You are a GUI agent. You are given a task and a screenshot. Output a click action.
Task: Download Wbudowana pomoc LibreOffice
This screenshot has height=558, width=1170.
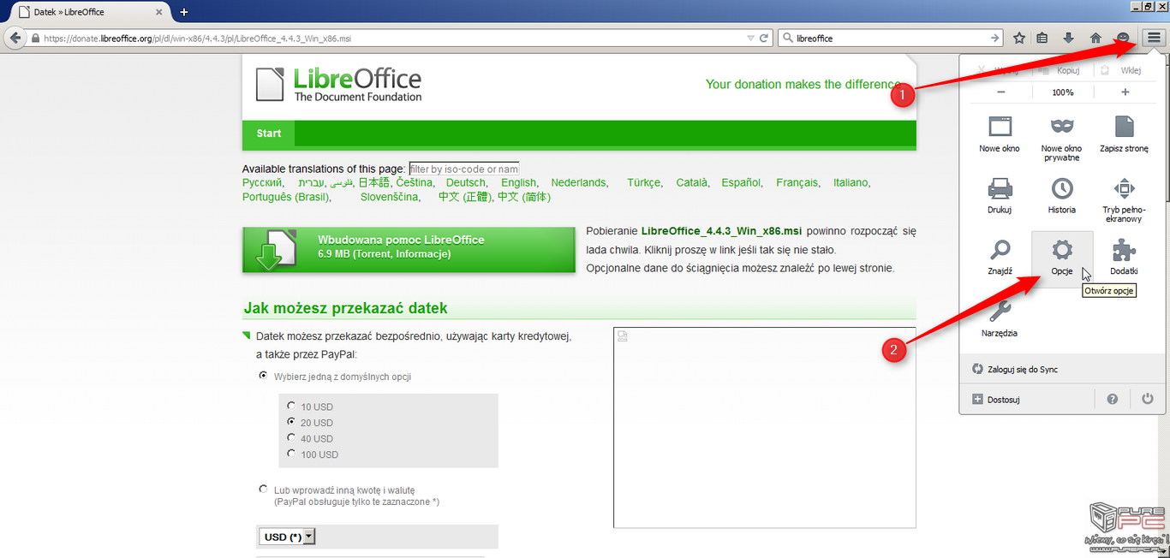pyautogui.click(x=409, y=250)
